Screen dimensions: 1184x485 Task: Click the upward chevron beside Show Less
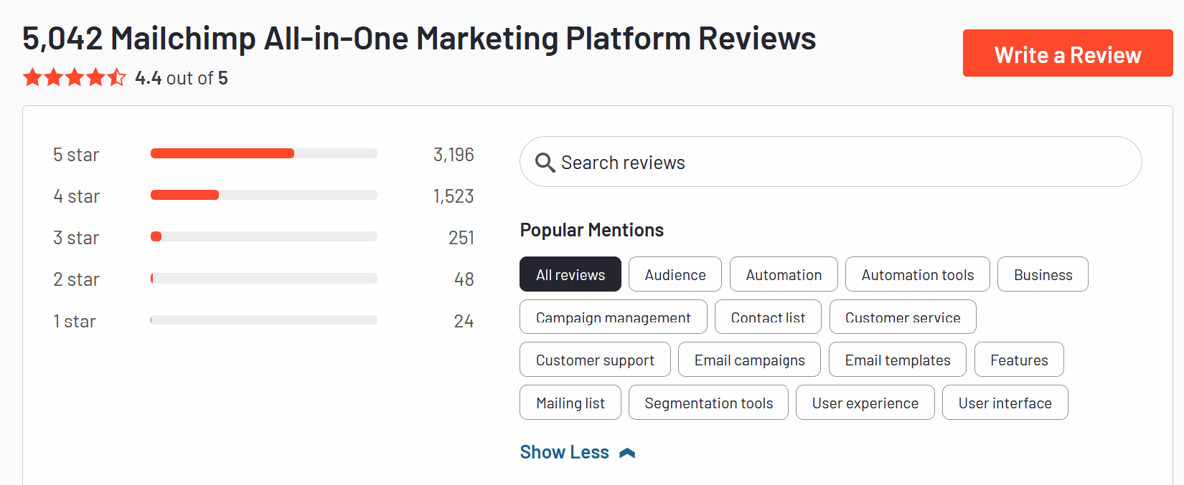click(x=628, y=451)
